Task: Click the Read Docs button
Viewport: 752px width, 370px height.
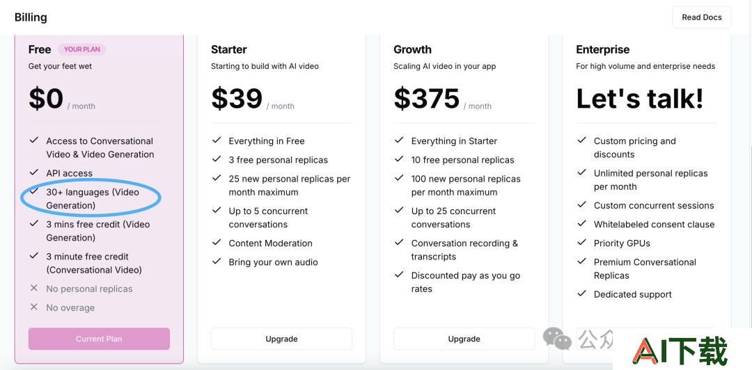Action: 702,17
